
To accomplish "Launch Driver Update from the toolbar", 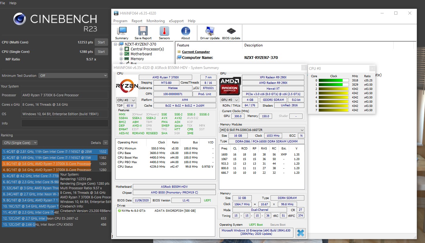I will point(210,33).
